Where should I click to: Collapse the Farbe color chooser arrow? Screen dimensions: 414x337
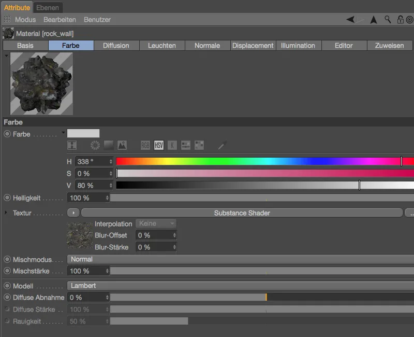63,132
